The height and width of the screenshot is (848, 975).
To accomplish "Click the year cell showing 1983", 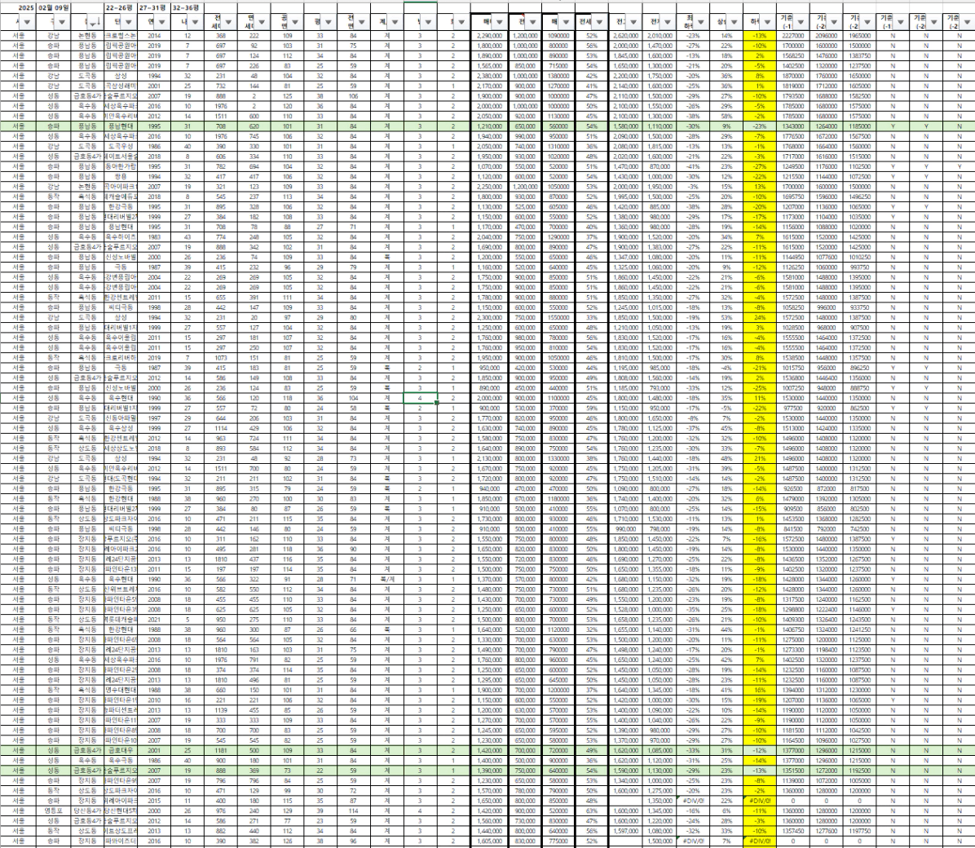I will coord(153,237).
